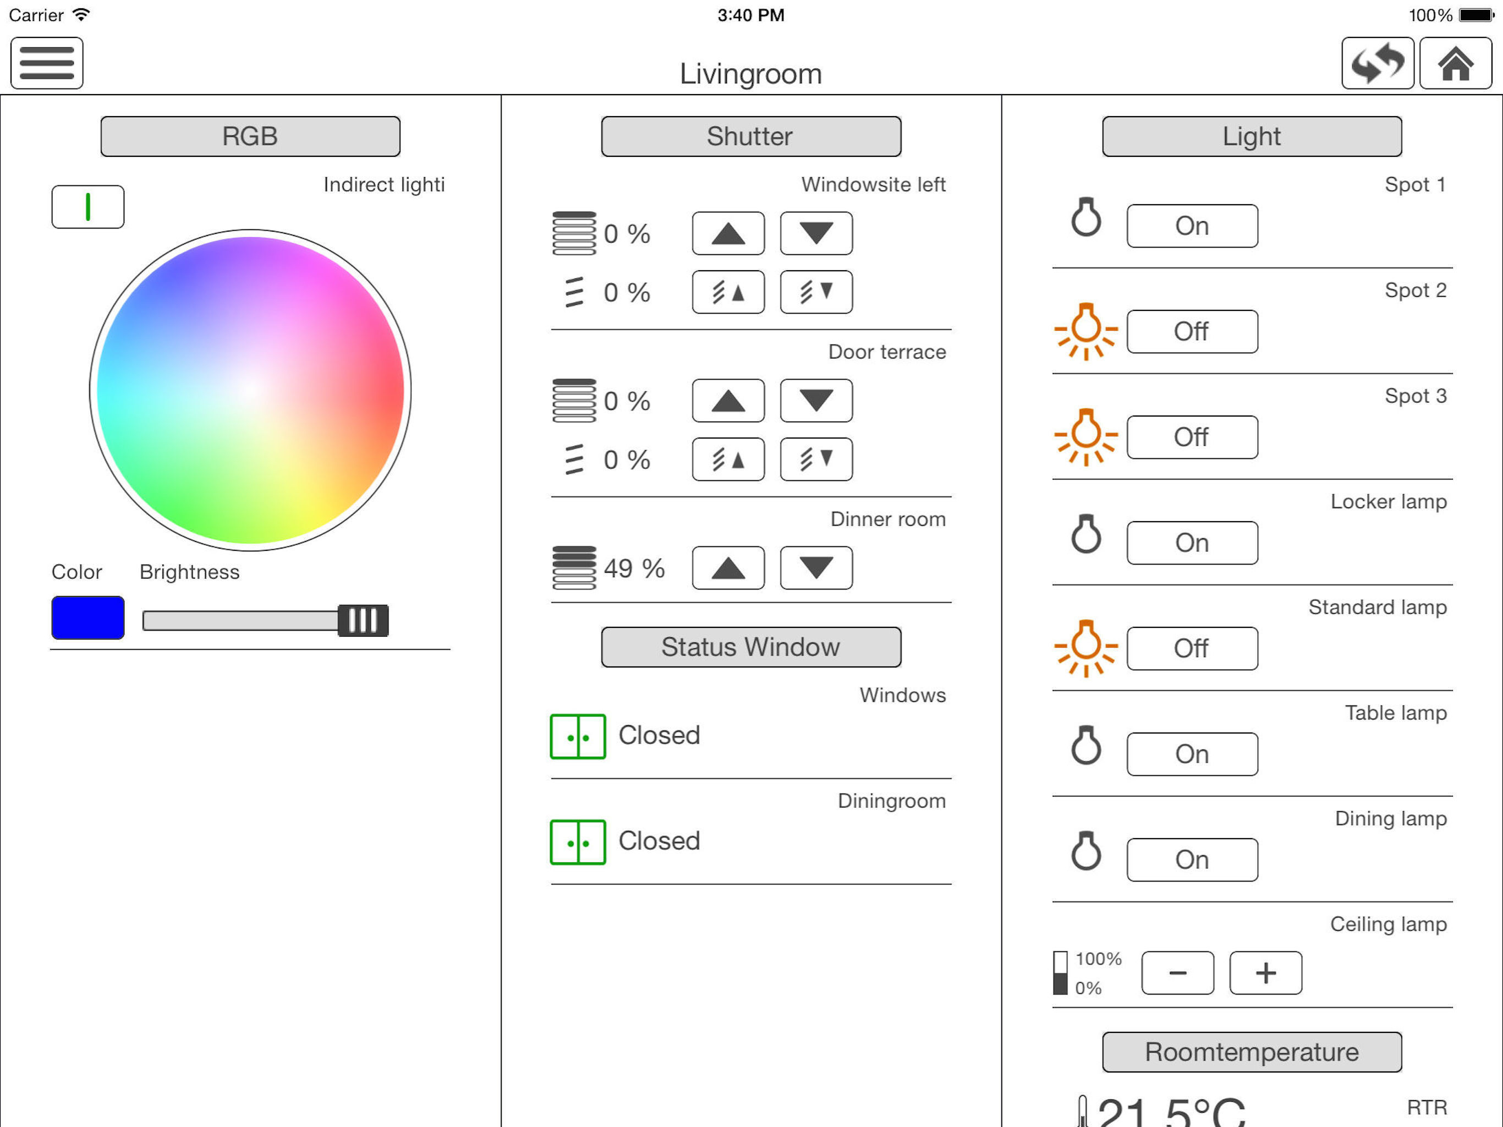Open the hamburger menu
Image resolution: width=1503 pixels, height=1127 pixels.
click(x=46, y=63)
